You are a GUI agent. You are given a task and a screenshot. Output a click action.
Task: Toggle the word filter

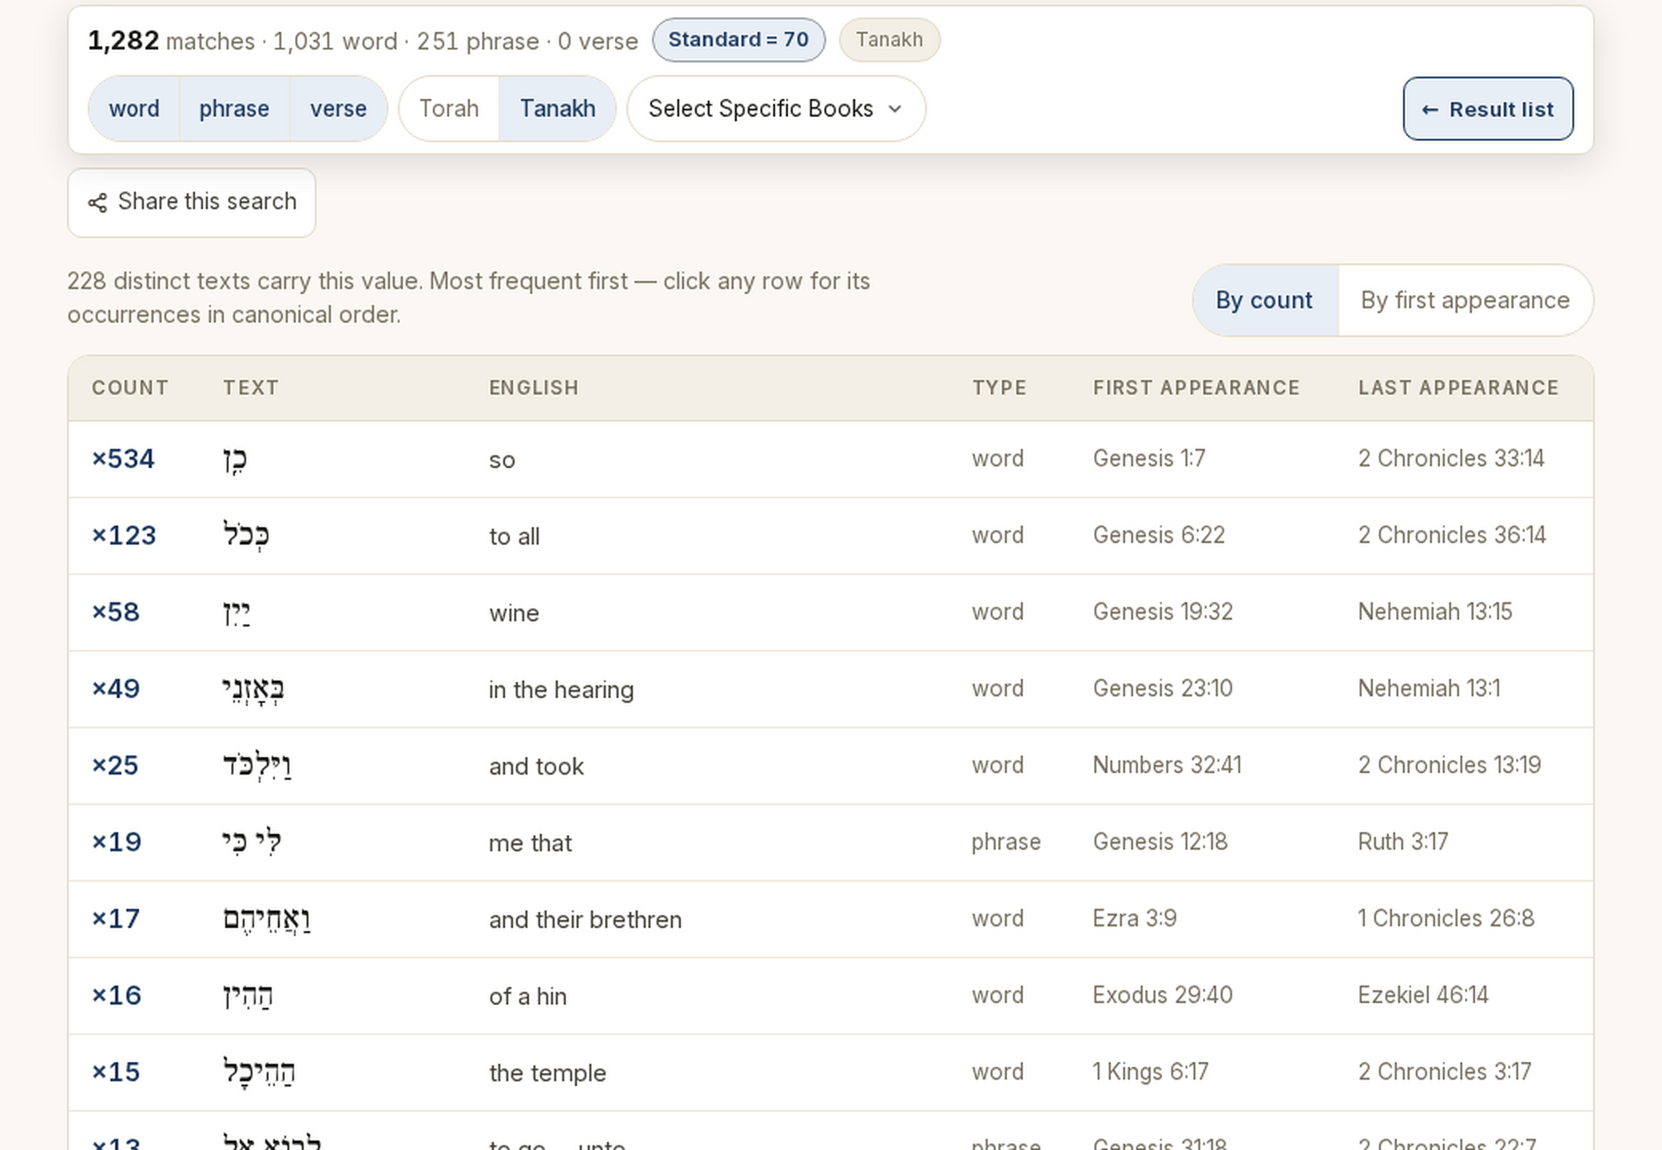(x=134, y=109)
